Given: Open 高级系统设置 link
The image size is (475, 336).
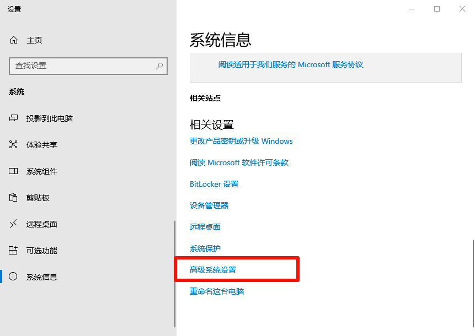Looking at the screenshot, I should (213, 270).
